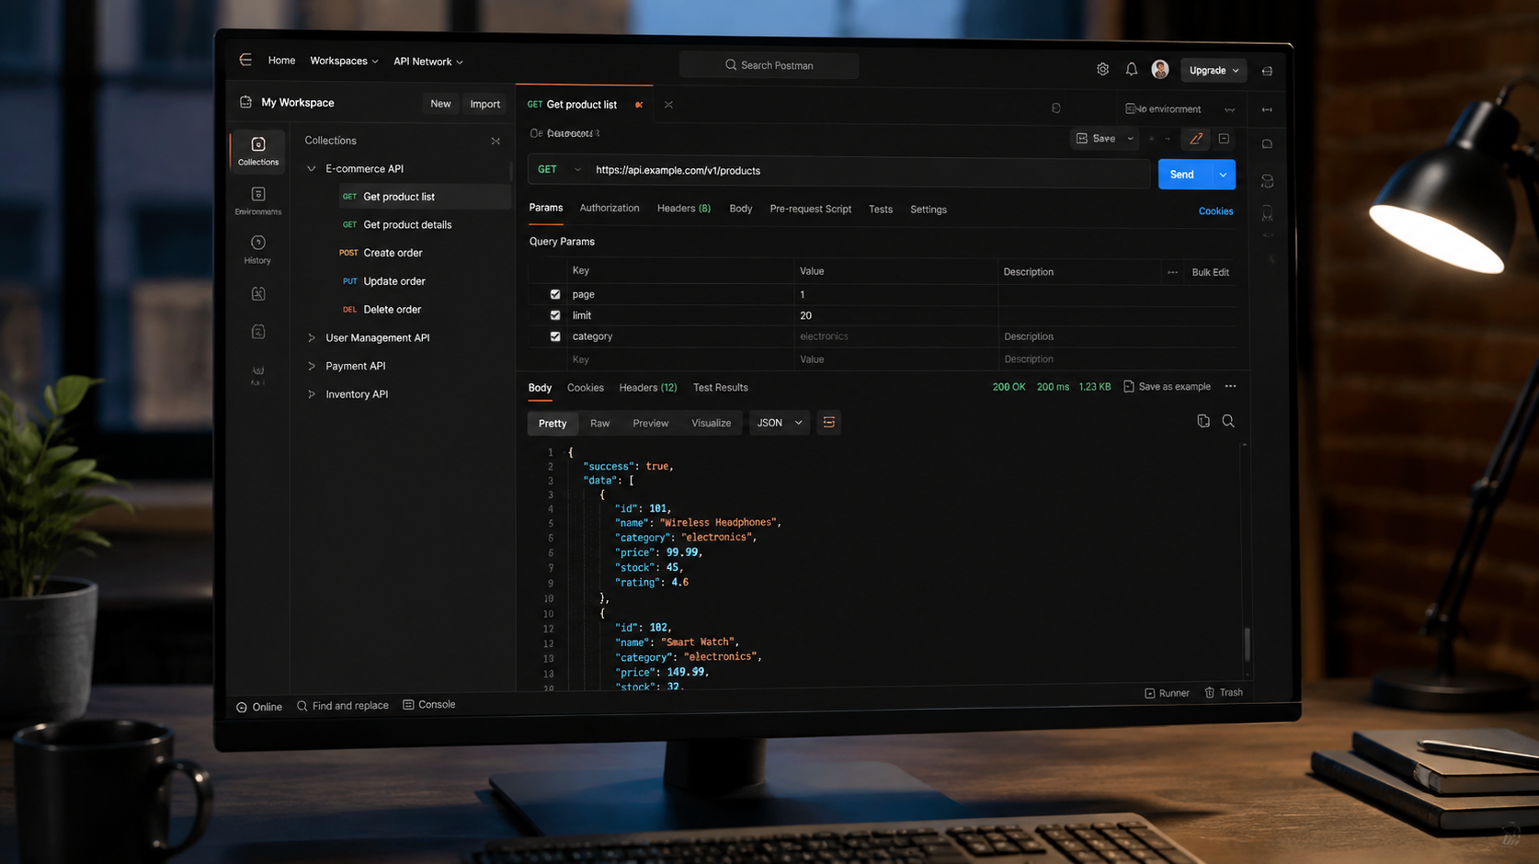Close the Collections panel with X
The image size is (1539, 864).
click(496, 142)
